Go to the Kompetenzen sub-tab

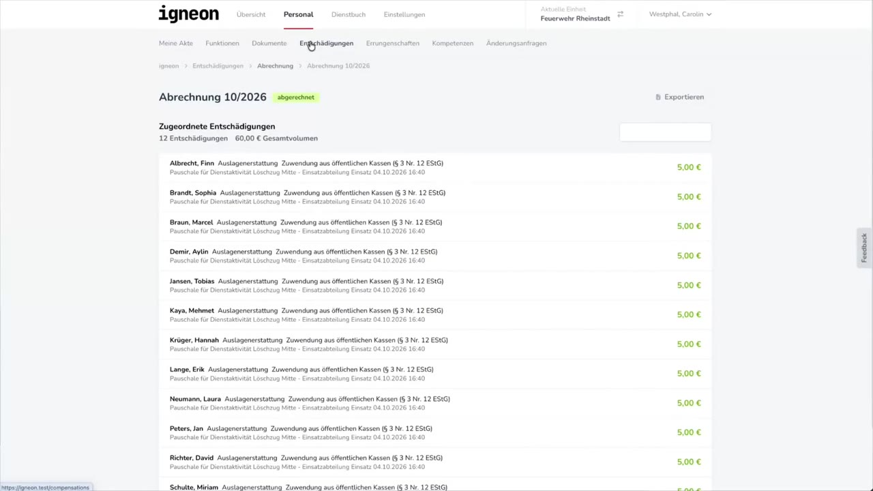point(453,43)
